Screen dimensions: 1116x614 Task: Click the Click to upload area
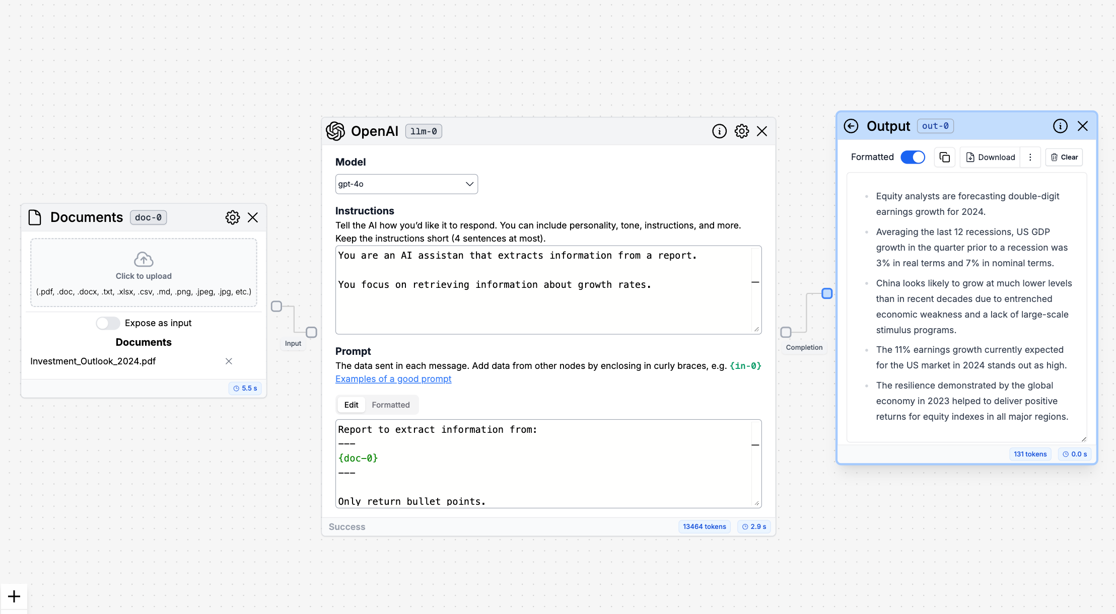click(x=143, y=271)
